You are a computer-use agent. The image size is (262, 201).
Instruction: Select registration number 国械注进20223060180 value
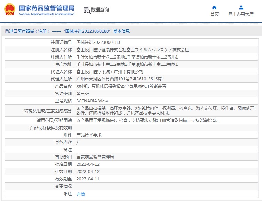click(x=98, y=42)
